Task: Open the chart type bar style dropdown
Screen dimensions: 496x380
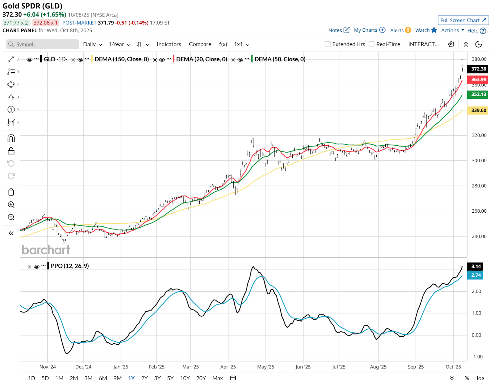Action: click(x=143, y=44)
